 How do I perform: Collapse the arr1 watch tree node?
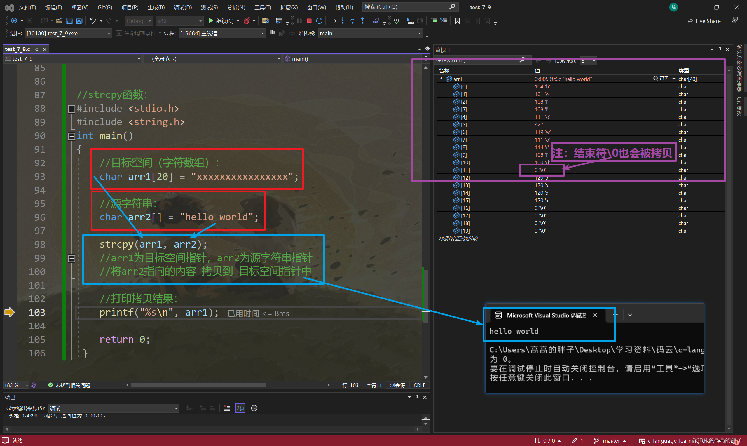tap(441, 79)
